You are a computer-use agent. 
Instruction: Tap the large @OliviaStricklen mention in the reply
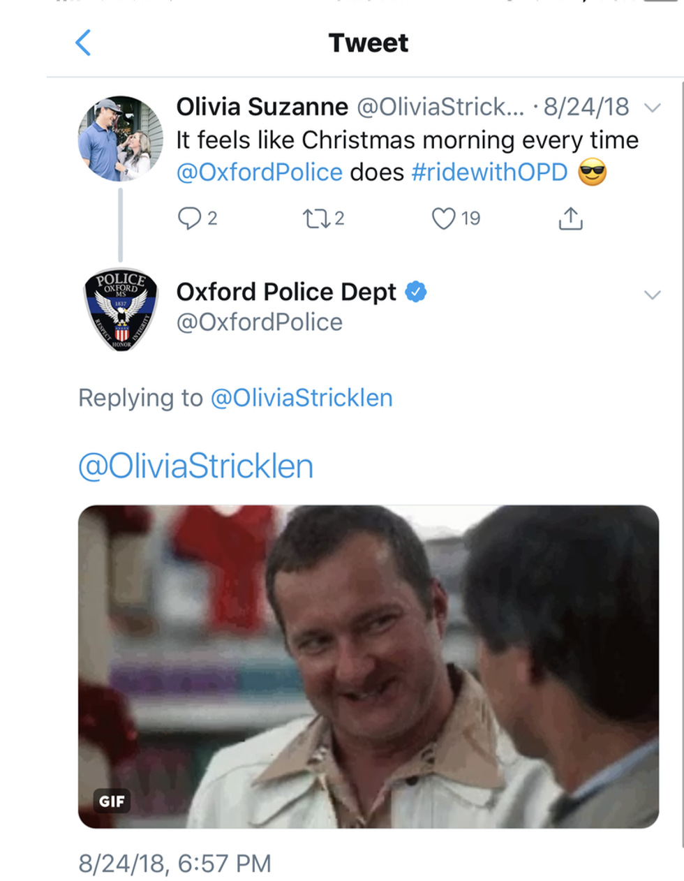point(196,466)
